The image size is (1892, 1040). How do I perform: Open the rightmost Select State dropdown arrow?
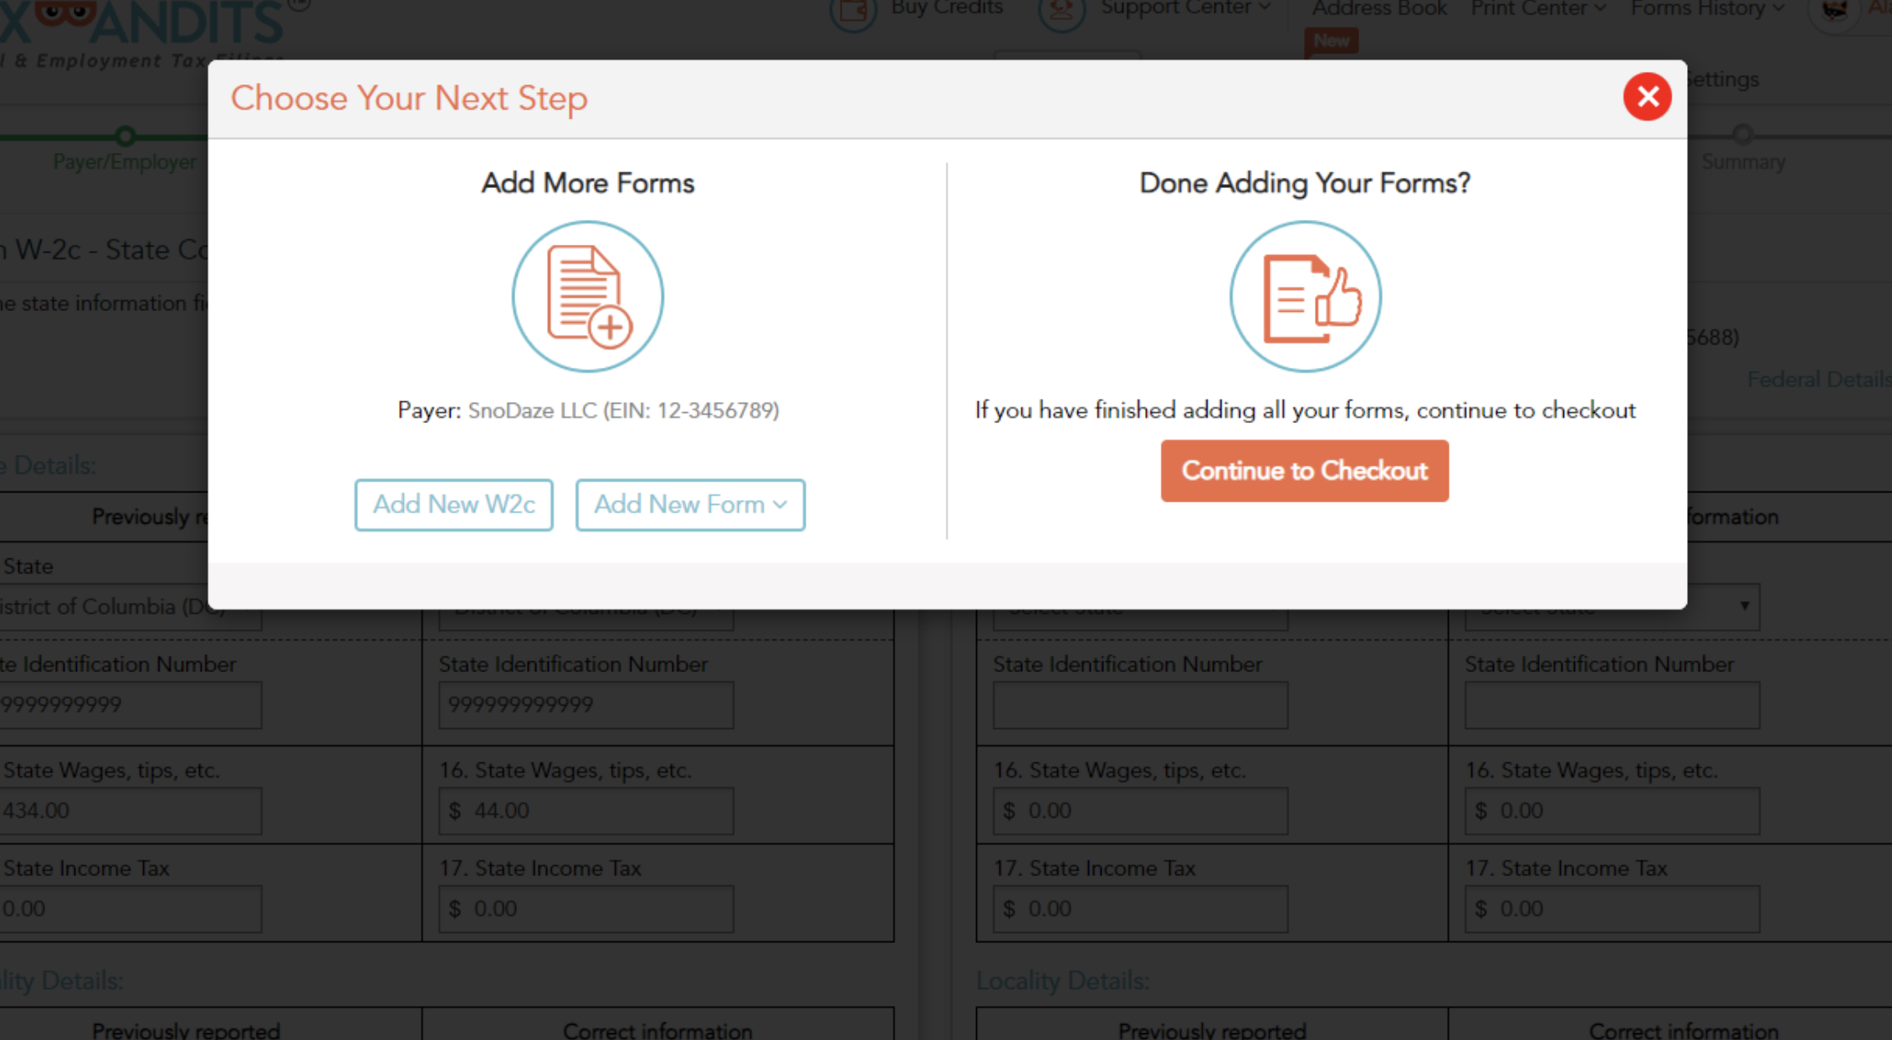click(x=1743, y=605)
